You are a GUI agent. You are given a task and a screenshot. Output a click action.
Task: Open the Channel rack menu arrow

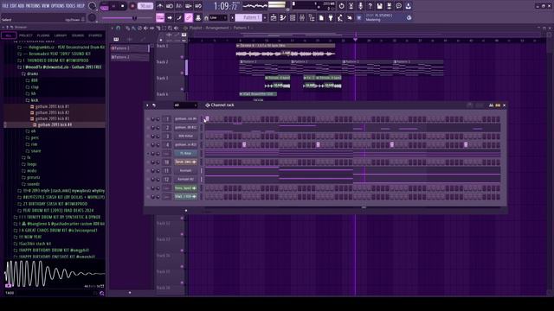[x=147, y=105]
